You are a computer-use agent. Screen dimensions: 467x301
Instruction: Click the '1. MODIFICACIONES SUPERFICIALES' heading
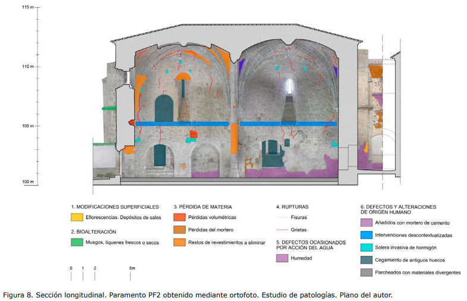pyautogui.click(x=115, y=207)
